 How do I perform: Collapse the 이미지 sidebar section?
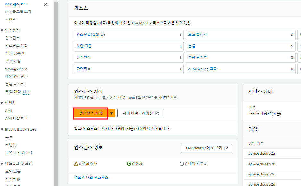tap(2, 103)
